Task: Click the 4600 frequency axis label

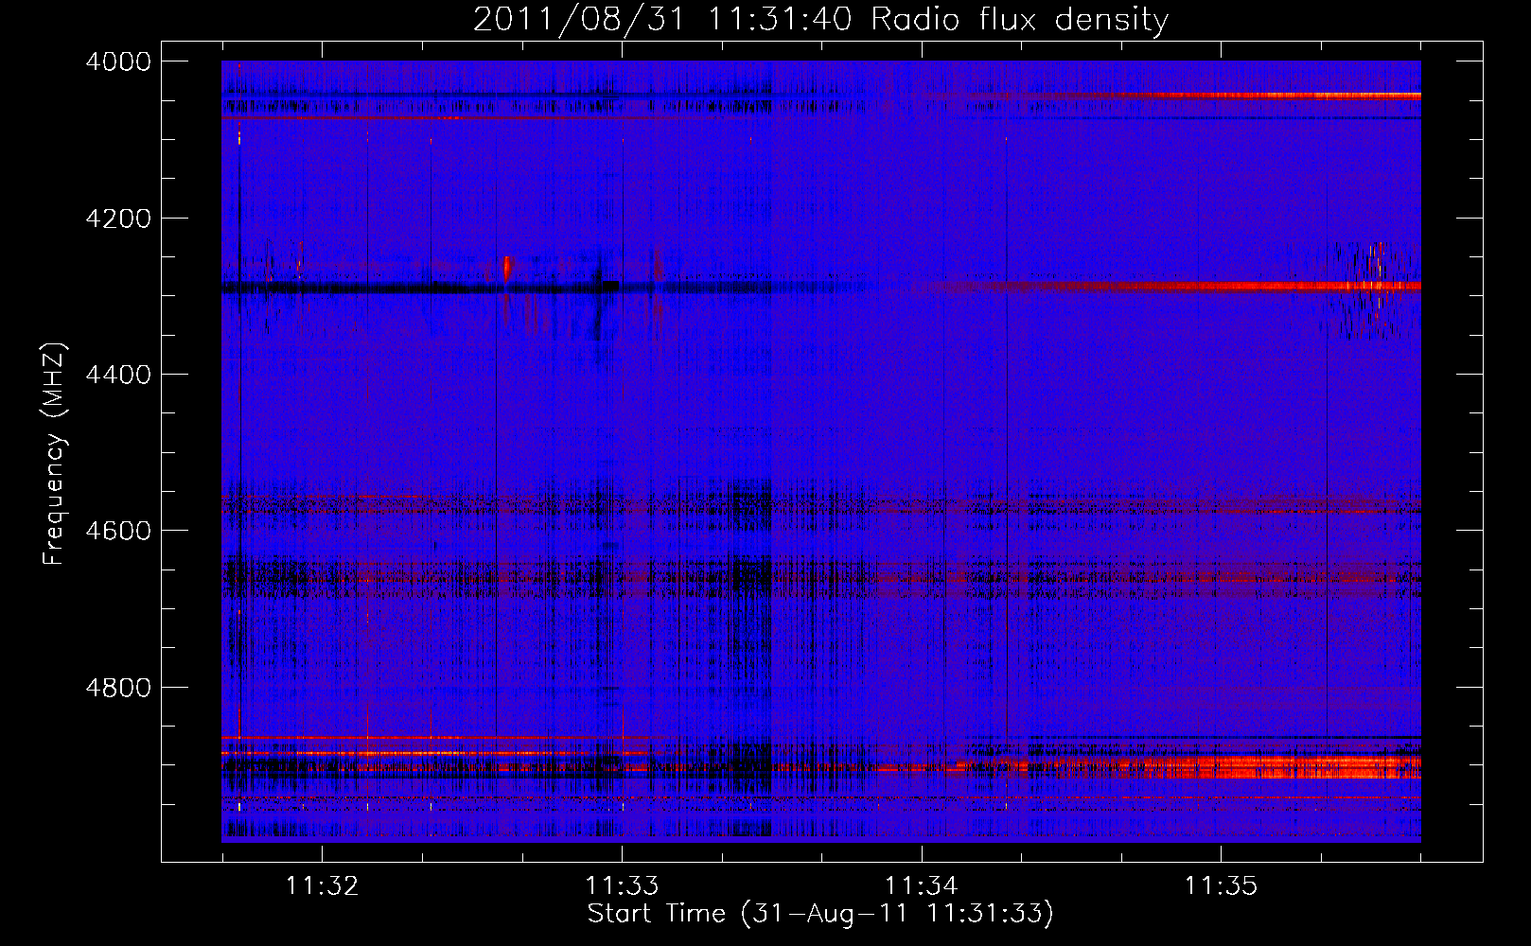Action: [x=118, y=531]
